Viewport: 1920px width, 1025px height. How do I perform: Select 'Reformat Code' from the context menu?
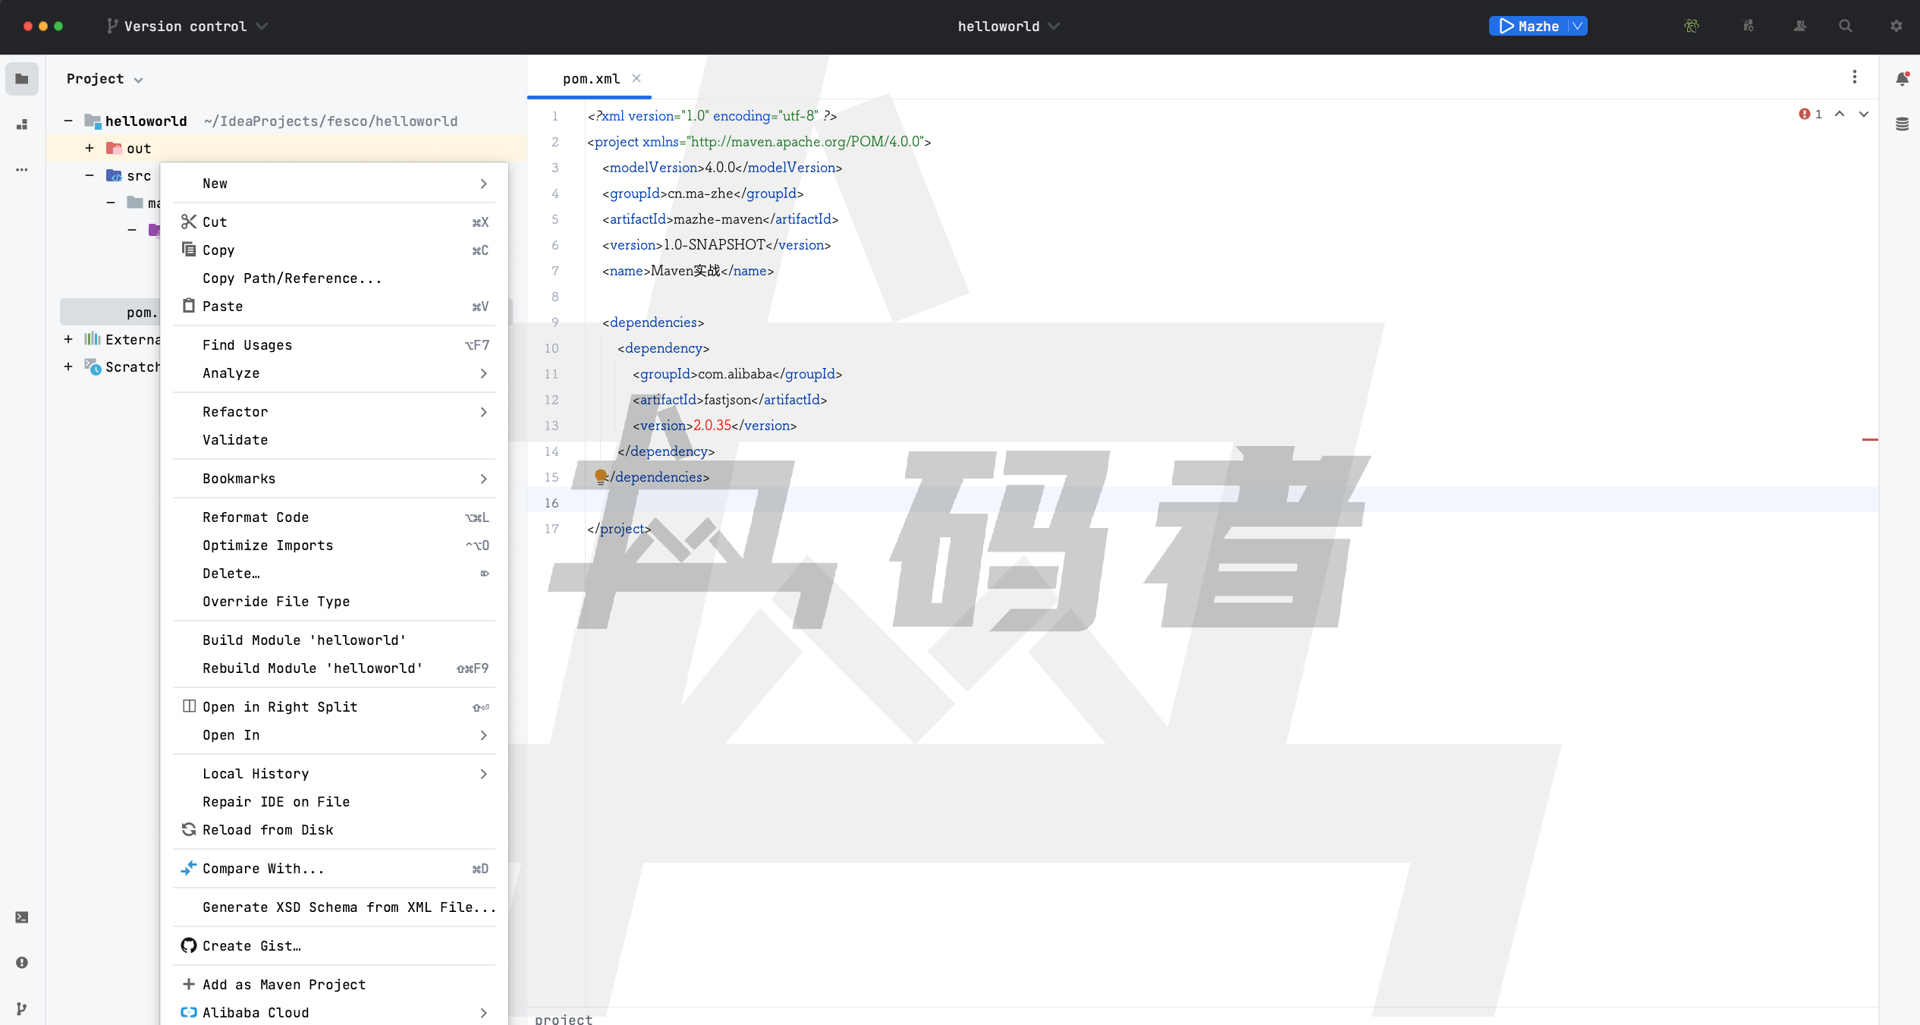256,517
